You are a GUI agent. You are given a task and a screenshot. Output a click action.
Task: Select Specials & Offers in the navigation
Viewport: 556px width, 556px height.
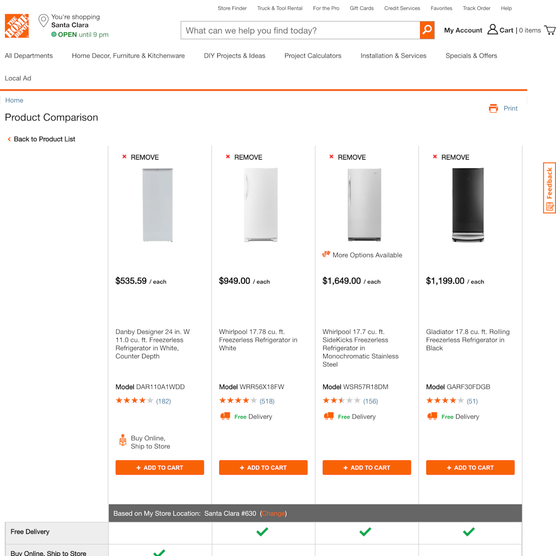471,56
